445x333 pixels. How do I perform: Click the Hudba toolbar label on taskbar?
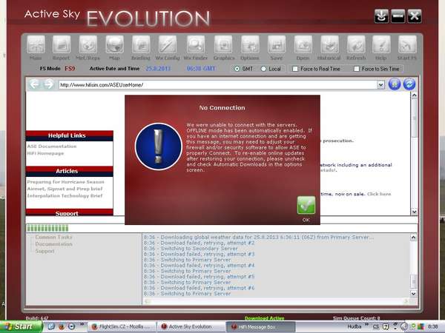355,327
